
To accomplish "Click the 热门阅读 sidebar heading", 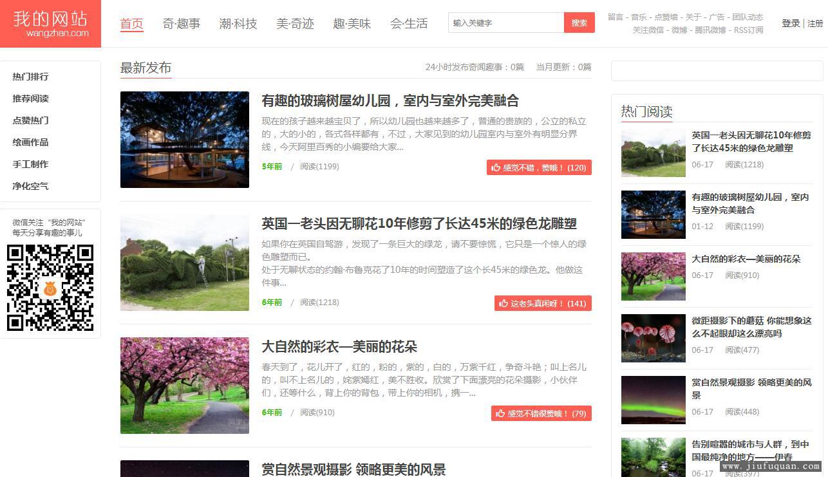I will (646, 111).
